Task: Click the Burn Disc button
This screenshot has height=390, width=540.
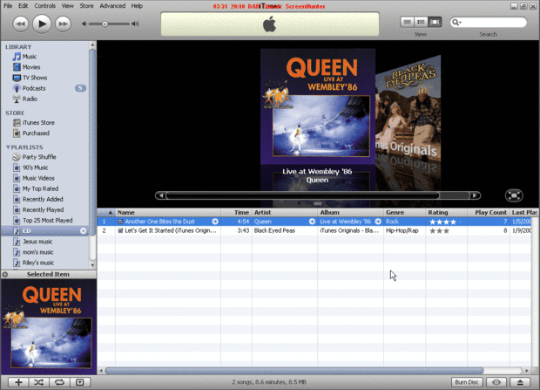Action: pyautogui.click(x=467, y=382)
